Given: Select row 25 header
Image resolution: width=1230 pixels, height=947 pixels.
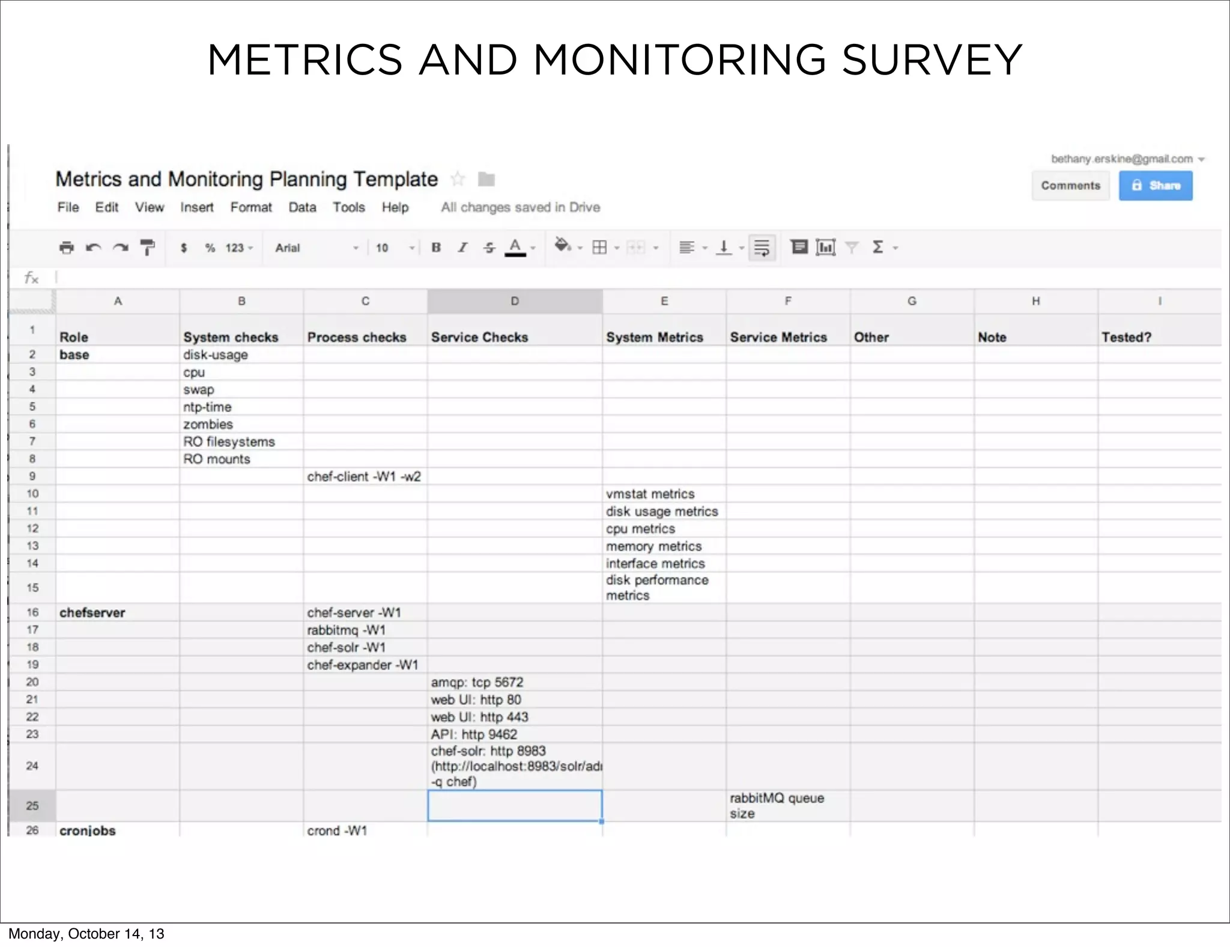Looking at the screenshot, I should tap(32, 806).
